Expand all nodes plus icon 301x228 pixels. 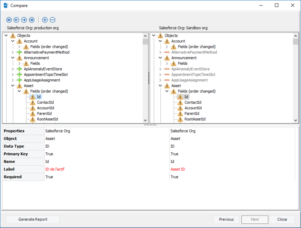(x=45, y=20)
